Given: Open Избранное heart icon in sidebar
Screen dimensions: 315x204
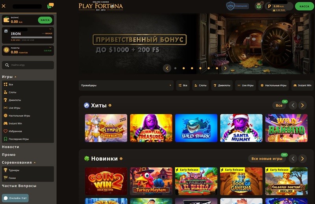Looking at the screenshot, I should 6,131.
